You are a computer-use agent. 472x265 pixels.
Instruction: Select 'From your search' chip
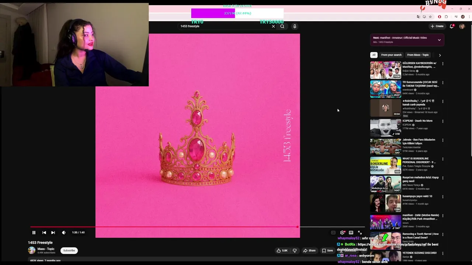[391, 55]
